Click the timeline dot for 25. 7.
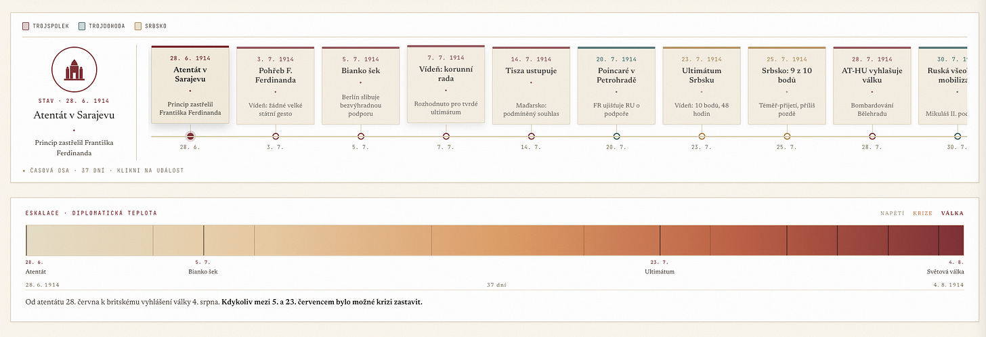 coord(787,137)
